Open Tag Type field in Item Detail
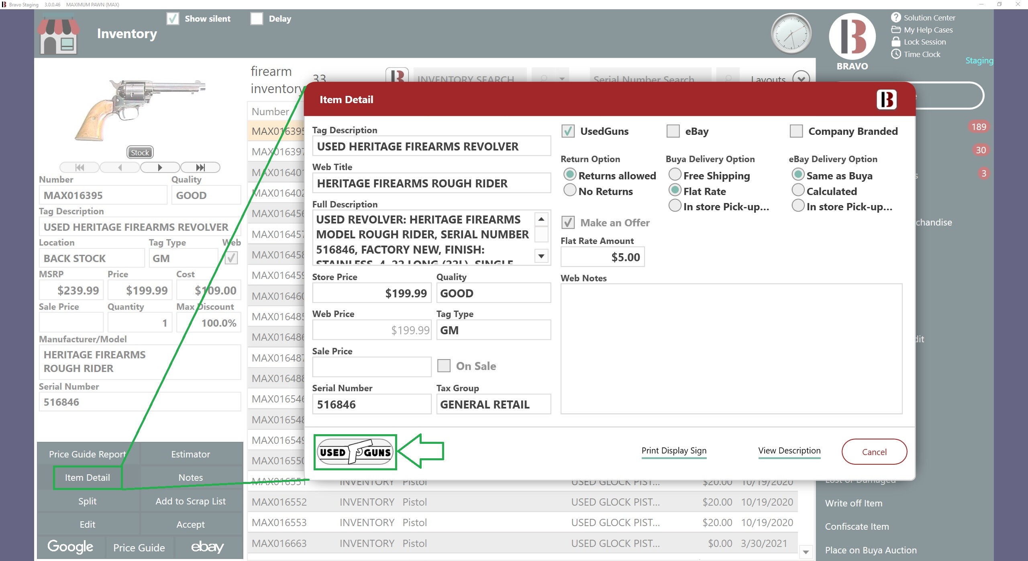Screen dimensions: 1028x561 coord(494,330)
